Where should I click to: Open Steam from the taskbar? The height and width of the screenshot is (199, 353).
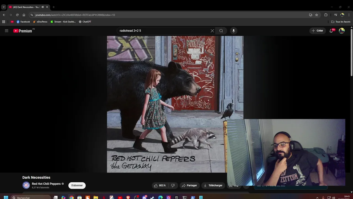click(153, 197)
